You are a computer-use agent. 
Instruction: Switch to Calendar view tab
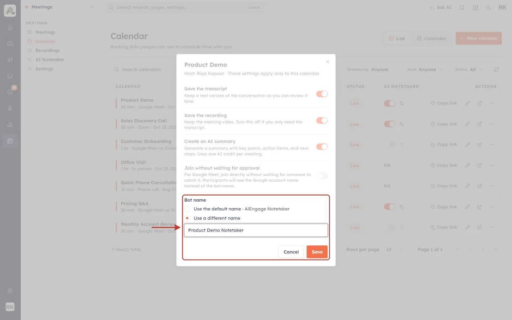pyautogui.click(x=431, y=38)
